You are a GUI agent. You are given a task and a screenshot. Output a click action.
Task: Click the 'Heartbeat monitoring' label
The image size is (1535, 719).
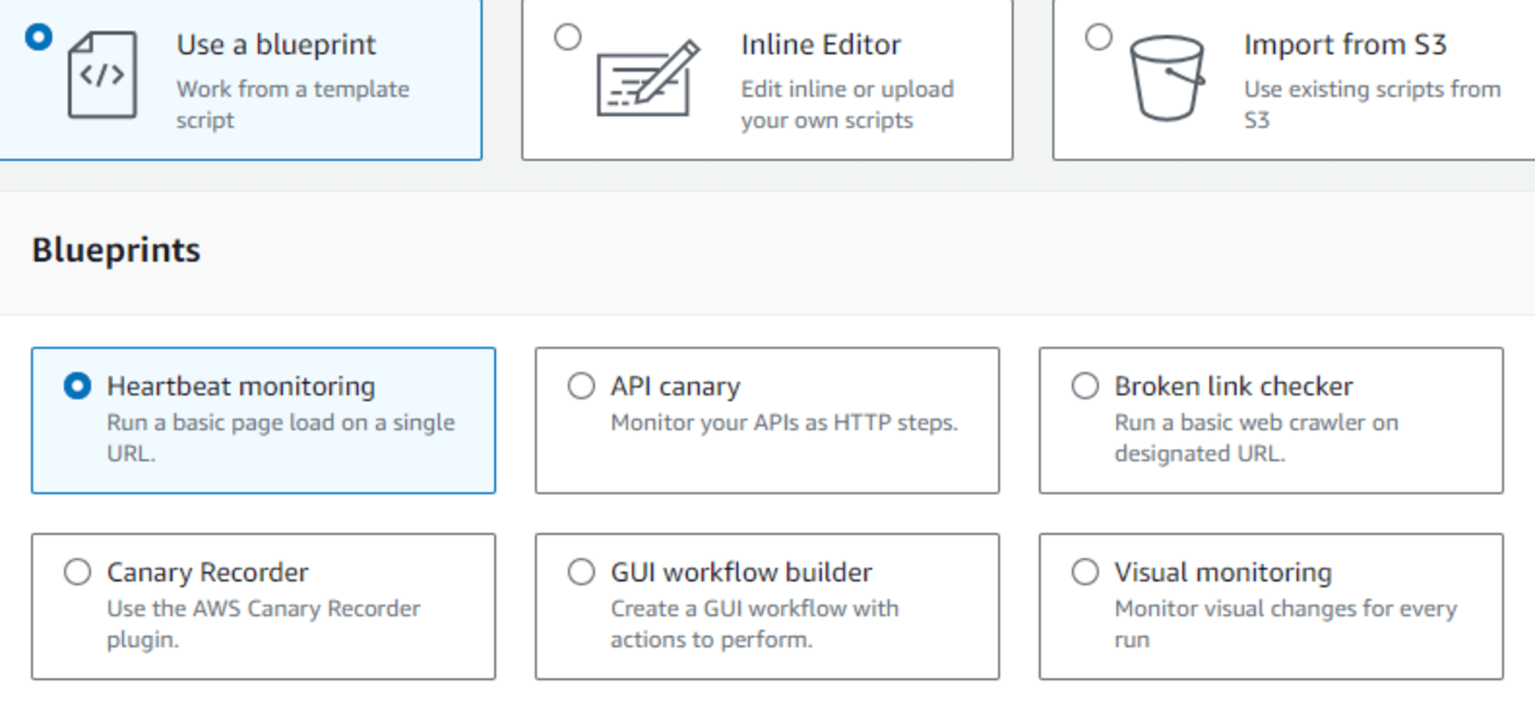coord(241,386)
